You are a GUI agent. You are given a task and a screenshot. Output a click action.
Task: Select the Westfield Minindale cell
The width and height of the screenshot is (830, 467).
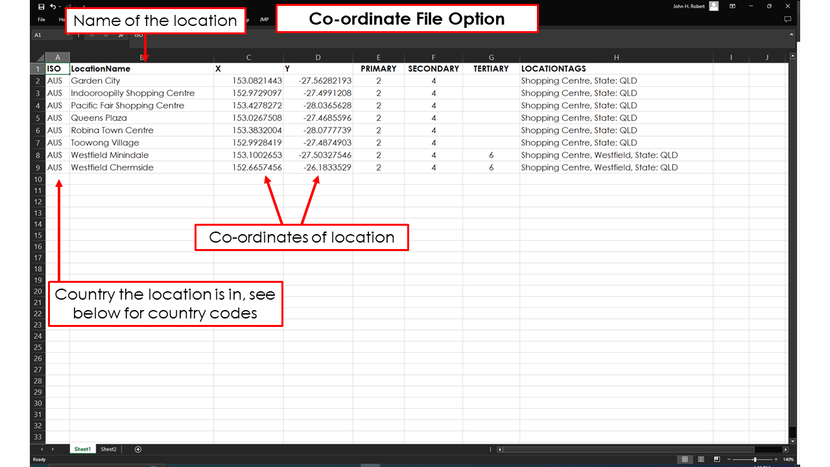(x=141, y=155)
